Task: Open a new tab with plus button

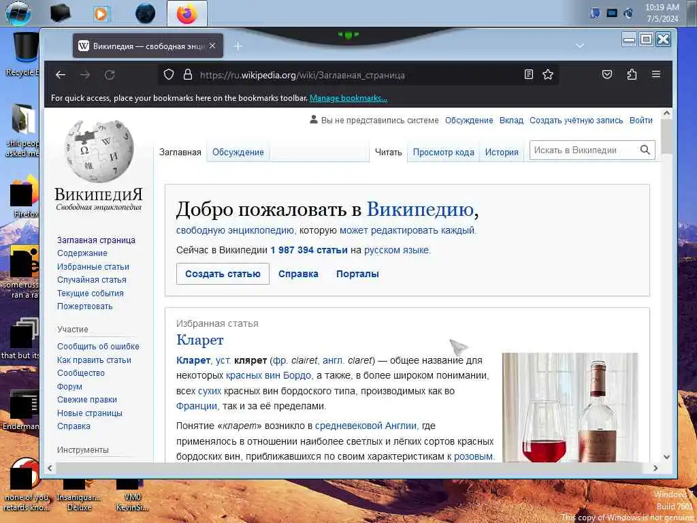Action: click(238, 46)
